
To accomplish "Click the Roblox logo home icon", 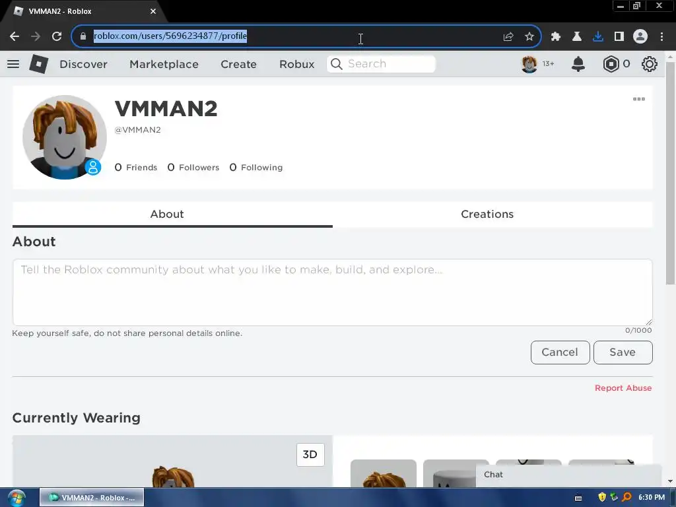I will click(x=38, y=64).
